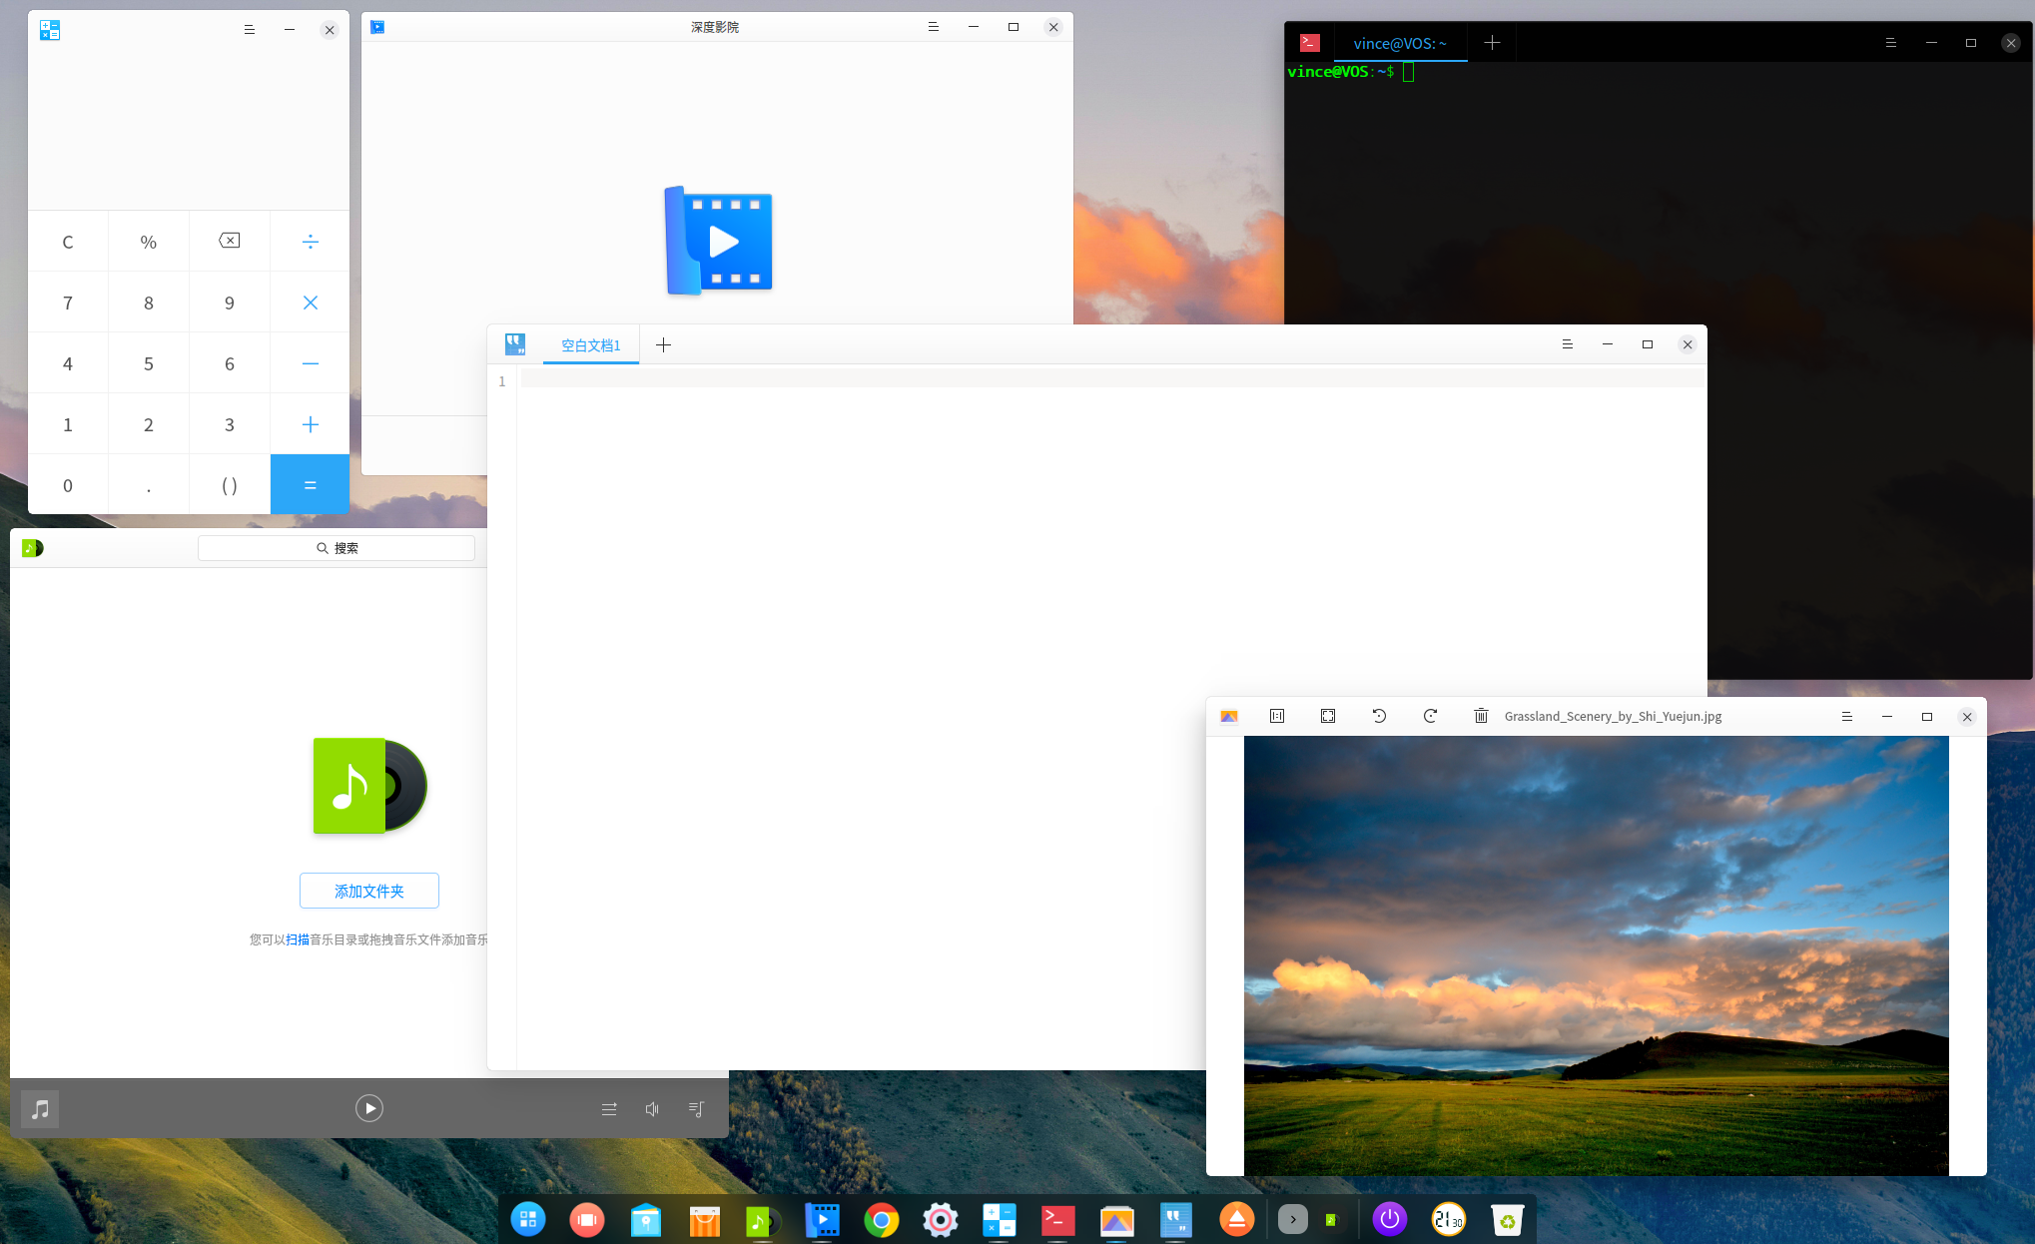Open the play mode options in the music player

pos(609,1108)
